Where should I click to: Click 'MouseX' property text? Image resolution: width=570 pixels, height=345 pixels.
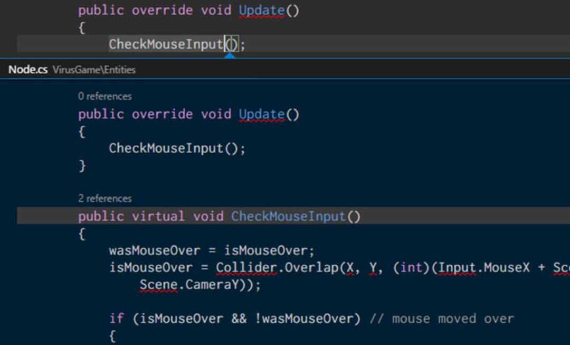pyautogui.click(x=507, y=268)
